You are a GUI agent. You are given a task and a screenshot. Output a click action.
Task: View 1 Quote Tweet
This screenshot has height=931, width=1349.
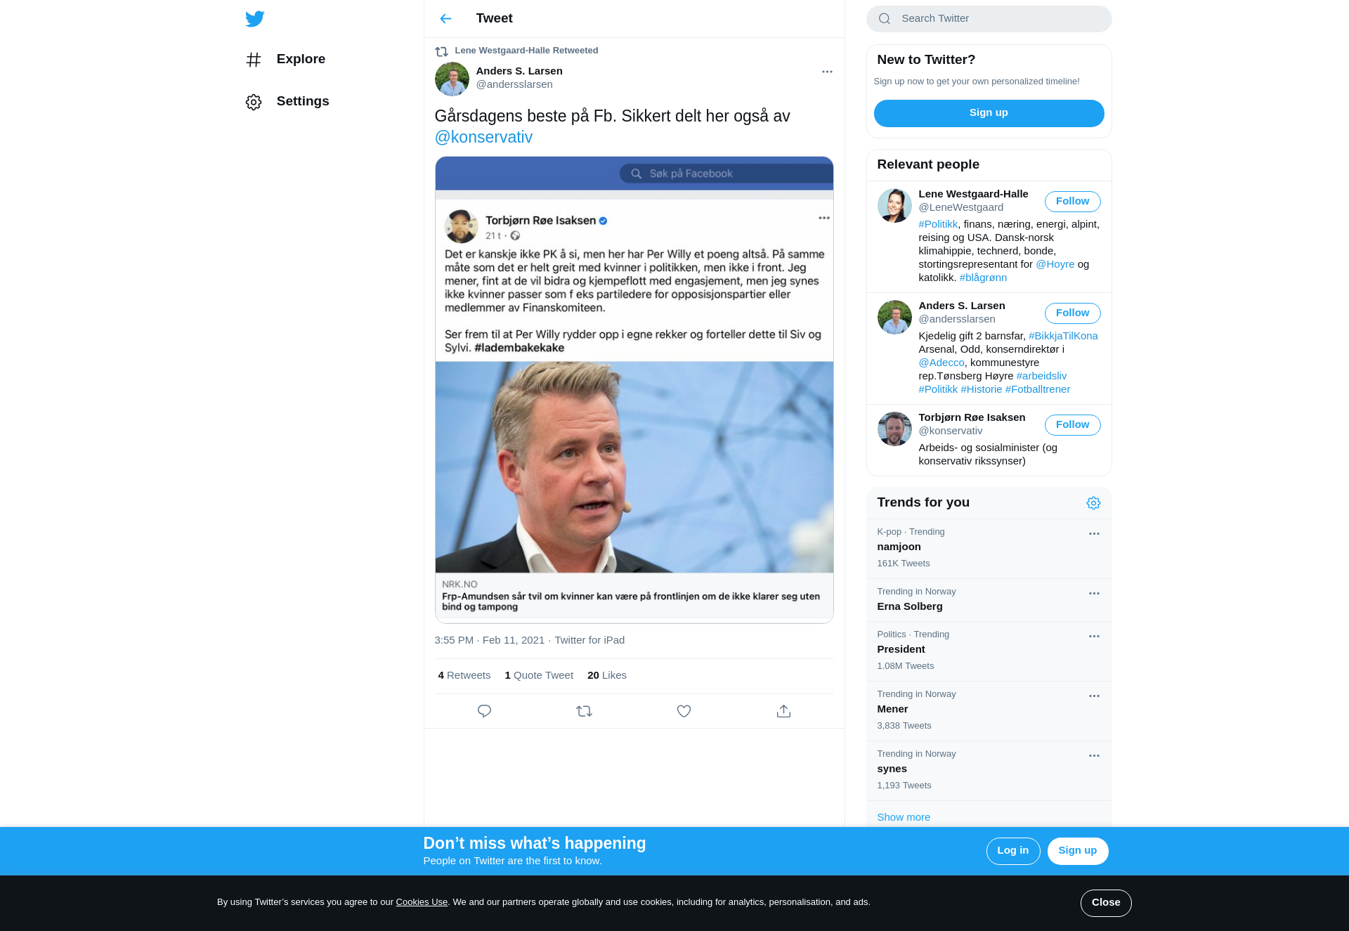[x=539, y=675]
